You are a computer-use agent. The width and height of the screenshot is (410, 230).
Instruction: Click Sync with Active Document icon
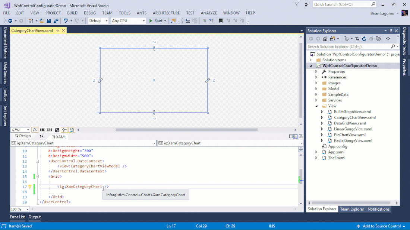(357, 39)
